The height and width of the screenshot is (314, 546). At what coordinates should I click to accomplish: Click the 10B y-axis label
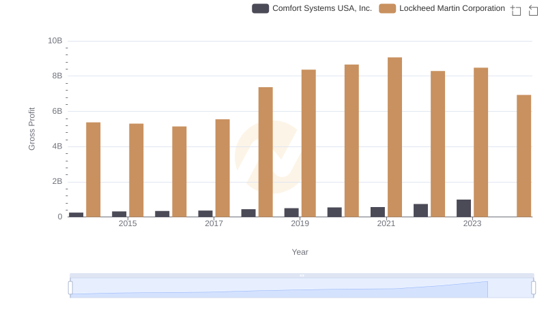point(55,41)
